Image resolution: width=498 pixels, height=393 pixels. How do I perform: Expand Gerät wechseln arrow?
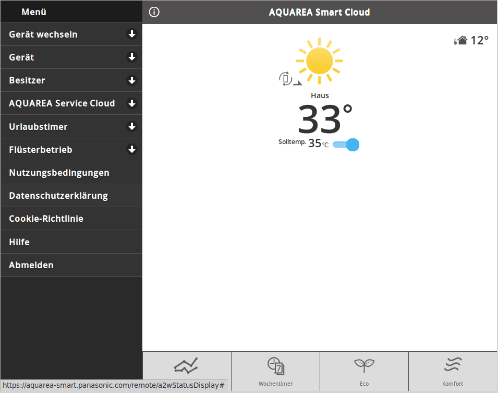tap(132, 34)
